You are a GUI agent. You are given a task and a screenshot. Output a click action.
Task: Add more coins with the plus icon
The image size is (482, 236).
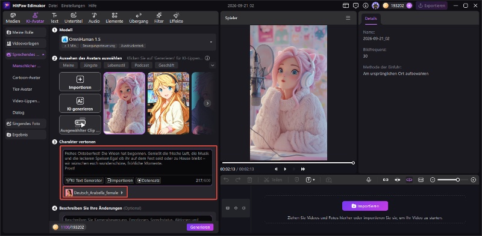point(409,5)
